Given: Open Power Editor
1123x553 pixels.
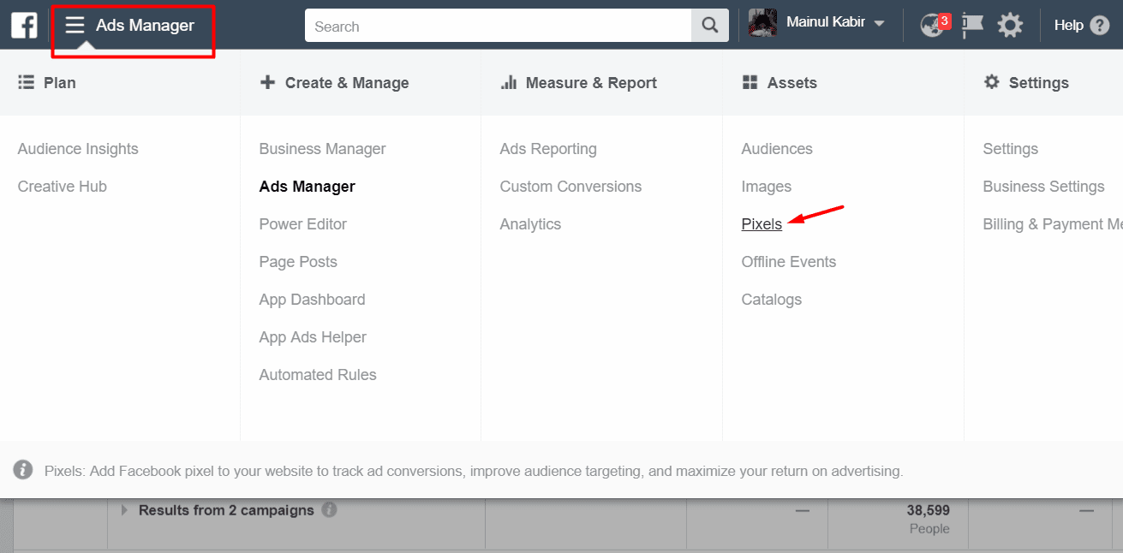Looking at the screenshot, I should coord(303,224).
